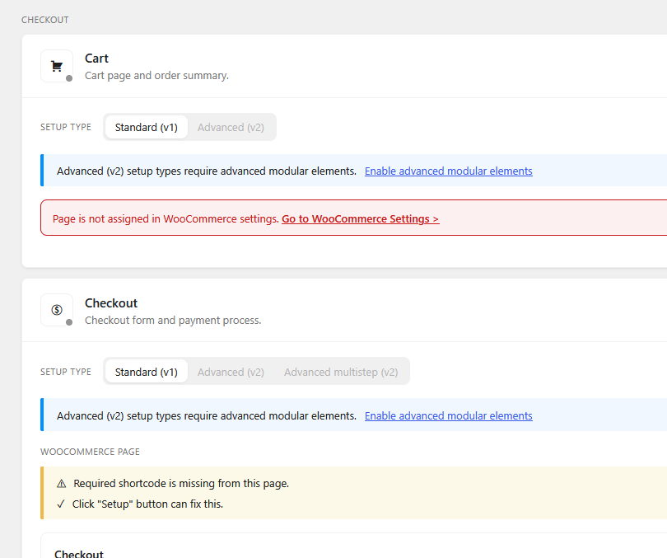Click the Cart section heading
The image size is (667, 558).
point(96,59)
